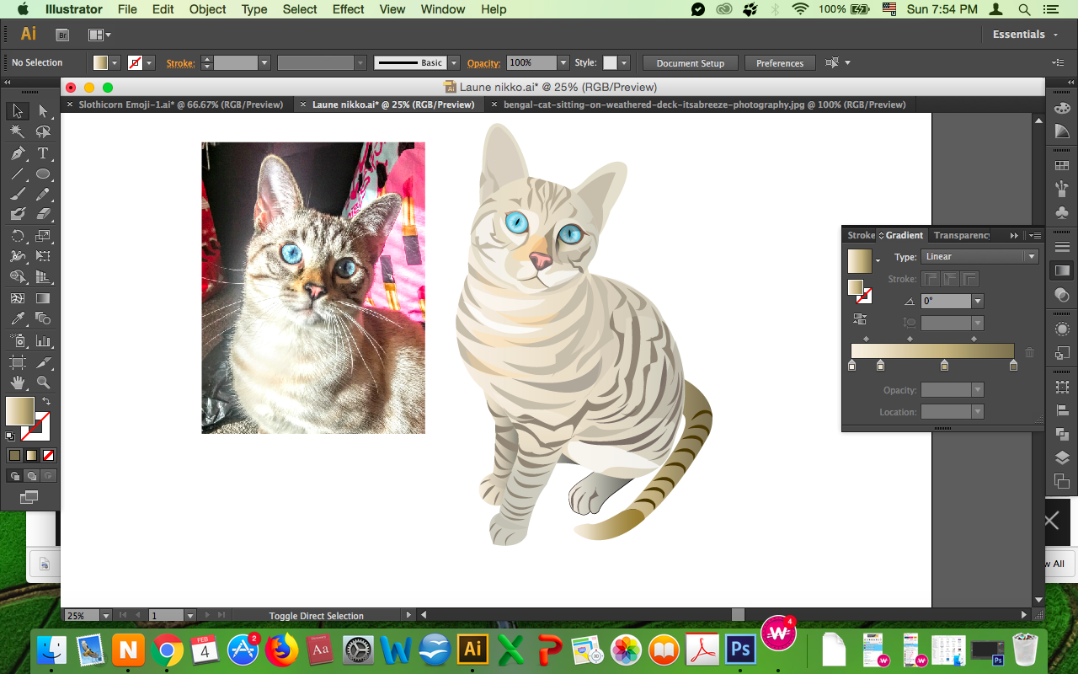
Task: Select the Eraser tool
Action: tap(43, 215)
